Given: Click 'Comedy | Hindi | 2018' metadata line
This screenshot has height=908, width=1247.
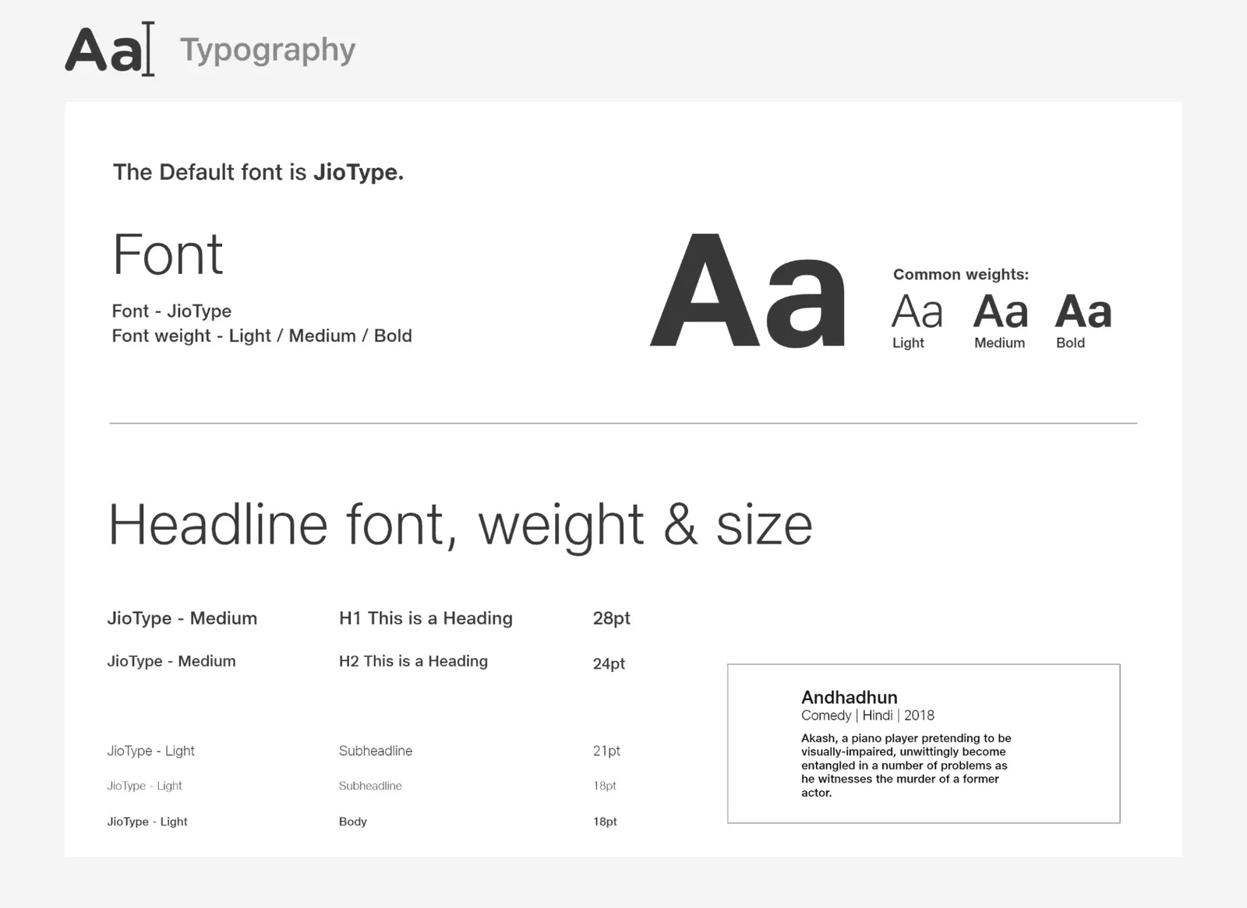Looking at the screenshot, I should [x=867, y=716].
